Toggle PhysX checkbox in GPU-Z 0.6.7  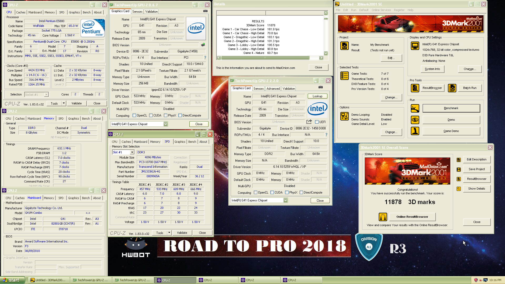click(x=165, y=115)
